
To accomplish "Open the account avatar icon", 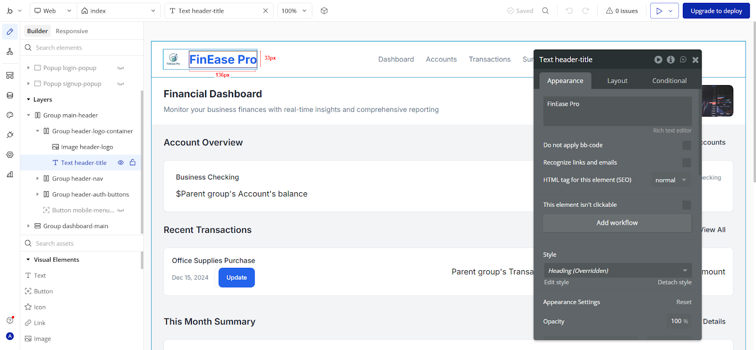I will (x=10, y=336).
